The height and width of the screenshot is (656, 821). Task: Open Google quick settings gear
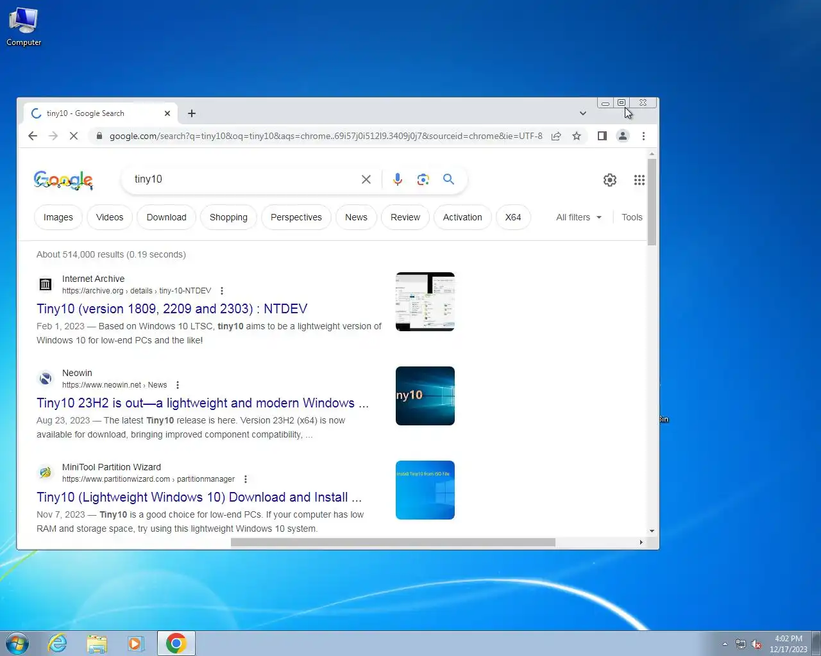[610, 180]
